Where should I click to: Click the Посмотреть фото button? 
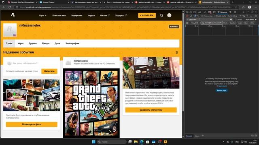[32, 124]
